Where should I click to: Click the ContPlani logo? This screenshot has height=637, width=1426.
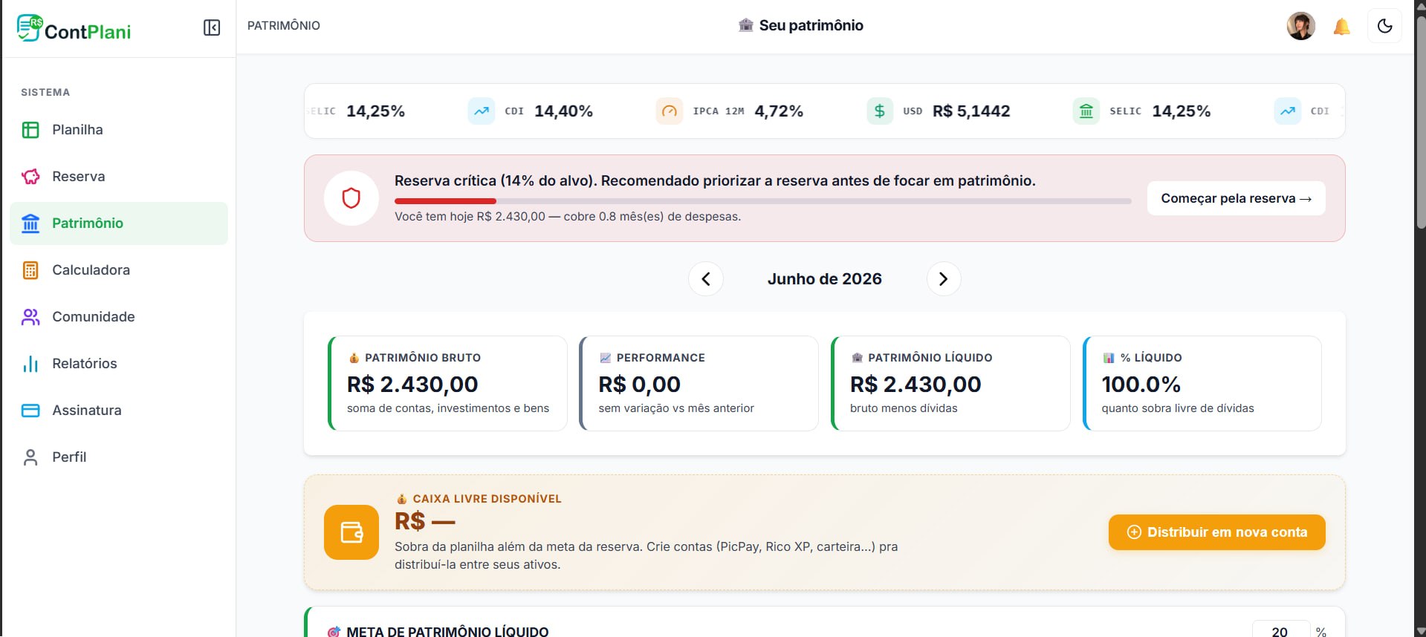[x=74, y=29]
